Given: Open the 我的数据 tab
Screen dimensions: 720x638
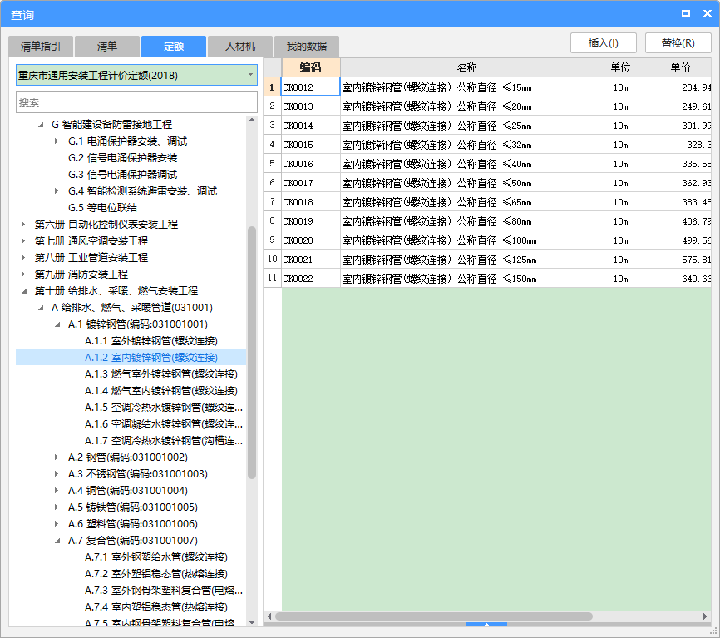Looking at the screenshot, I should click(307, 47).
